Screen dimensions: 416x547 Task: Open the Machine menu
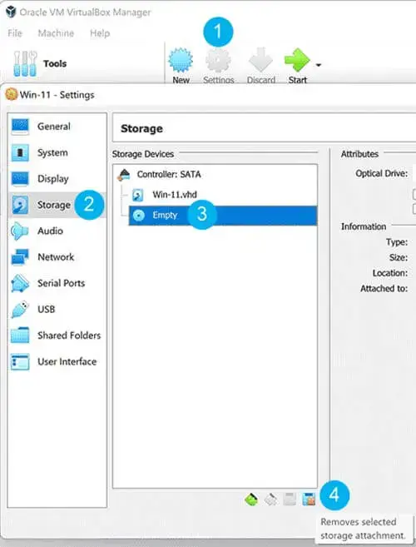click(56, 33)
